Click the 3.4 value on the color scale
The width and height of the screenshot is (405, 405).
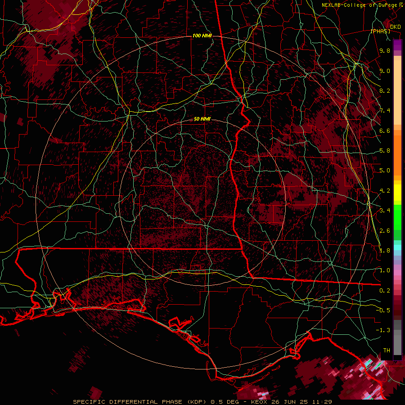pos(385,211)
